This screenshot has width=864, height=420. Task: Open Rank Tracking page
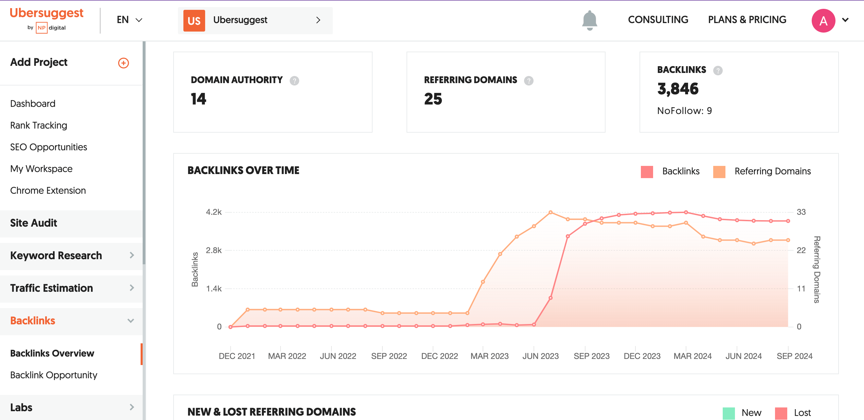pyautogui.click(x=39, y=125)
